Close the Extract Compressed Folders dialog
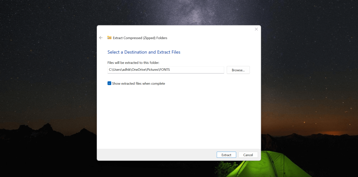This screenshot has width=358, height=177. (256, 29)
